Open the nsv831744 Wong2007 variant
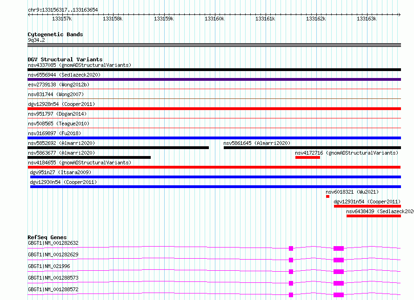 click(x=56, y=94)
